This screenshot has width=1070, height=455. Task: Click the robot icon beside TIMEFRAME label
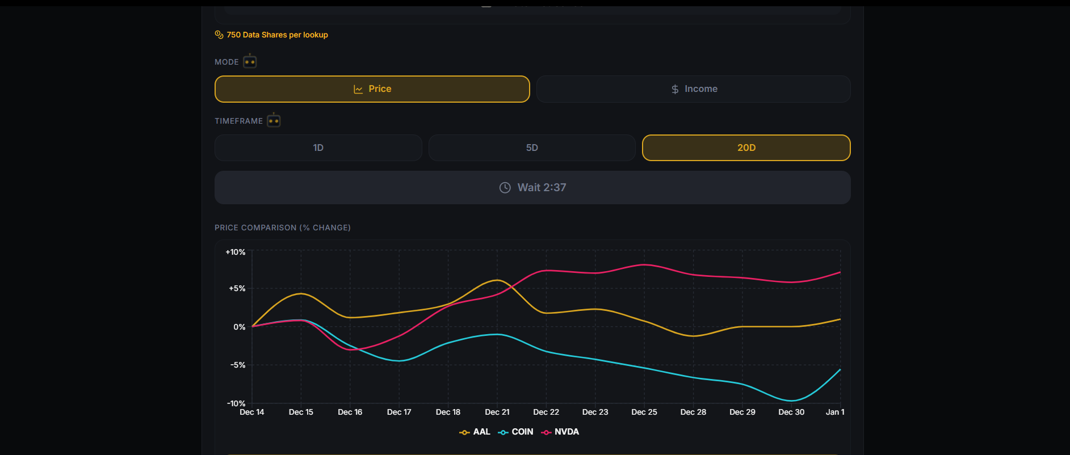click(274, 120)
